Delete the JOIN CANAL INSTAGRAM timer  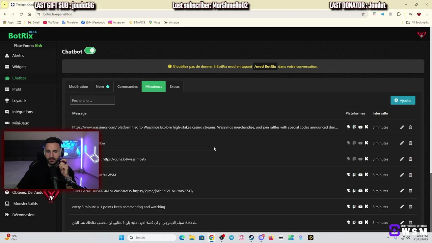click(410, 191)
